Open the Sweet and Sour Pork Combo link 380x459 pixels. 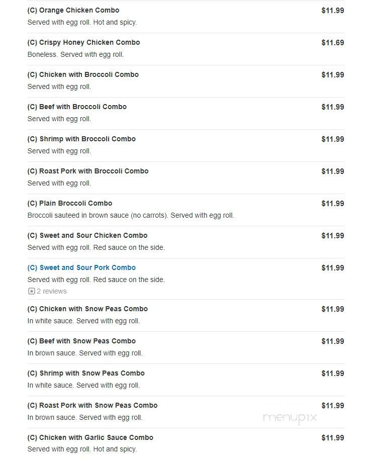click(x=81, y=268)
